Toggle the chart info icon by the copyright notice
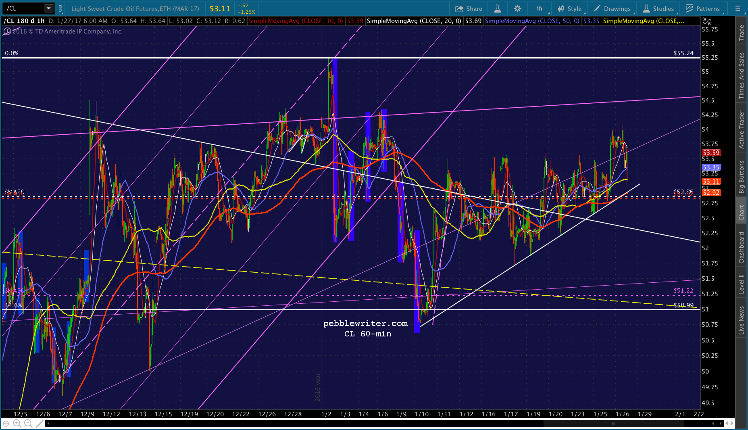Image resolution: width=748 pixels, height=430 pixels. click(7, 31)
